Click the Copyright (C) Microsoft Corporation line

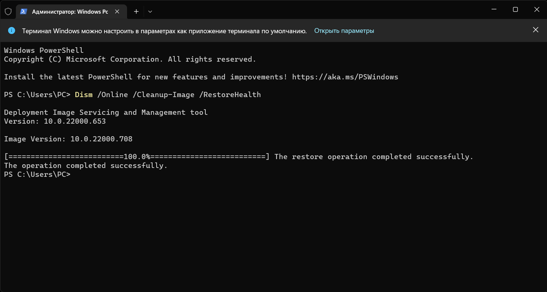click(x=130, y=59)
